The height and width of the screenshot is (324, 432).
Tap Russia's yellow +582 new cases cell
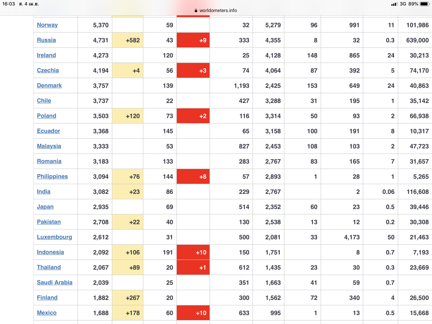128,40
